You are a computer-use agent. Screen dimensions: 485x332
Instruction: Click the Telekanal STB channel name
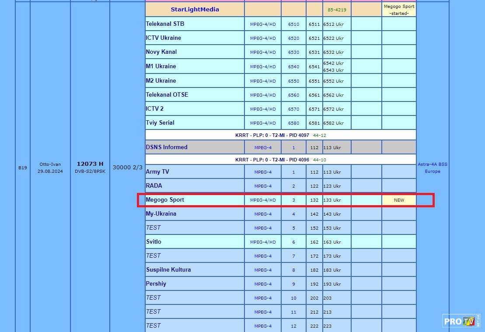click(165, 24)
